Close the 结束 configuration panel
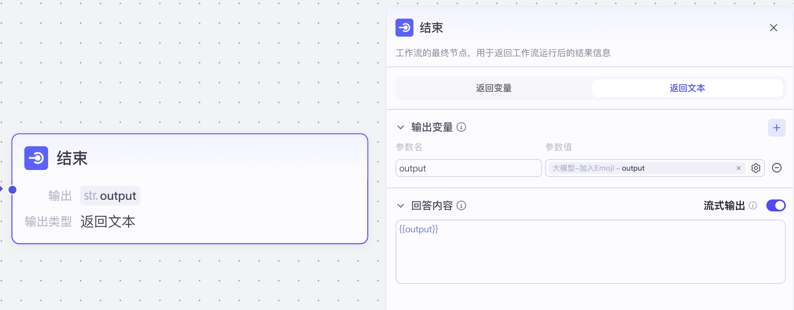Viewport: 794px width, 310px height. tap(773, 28)
